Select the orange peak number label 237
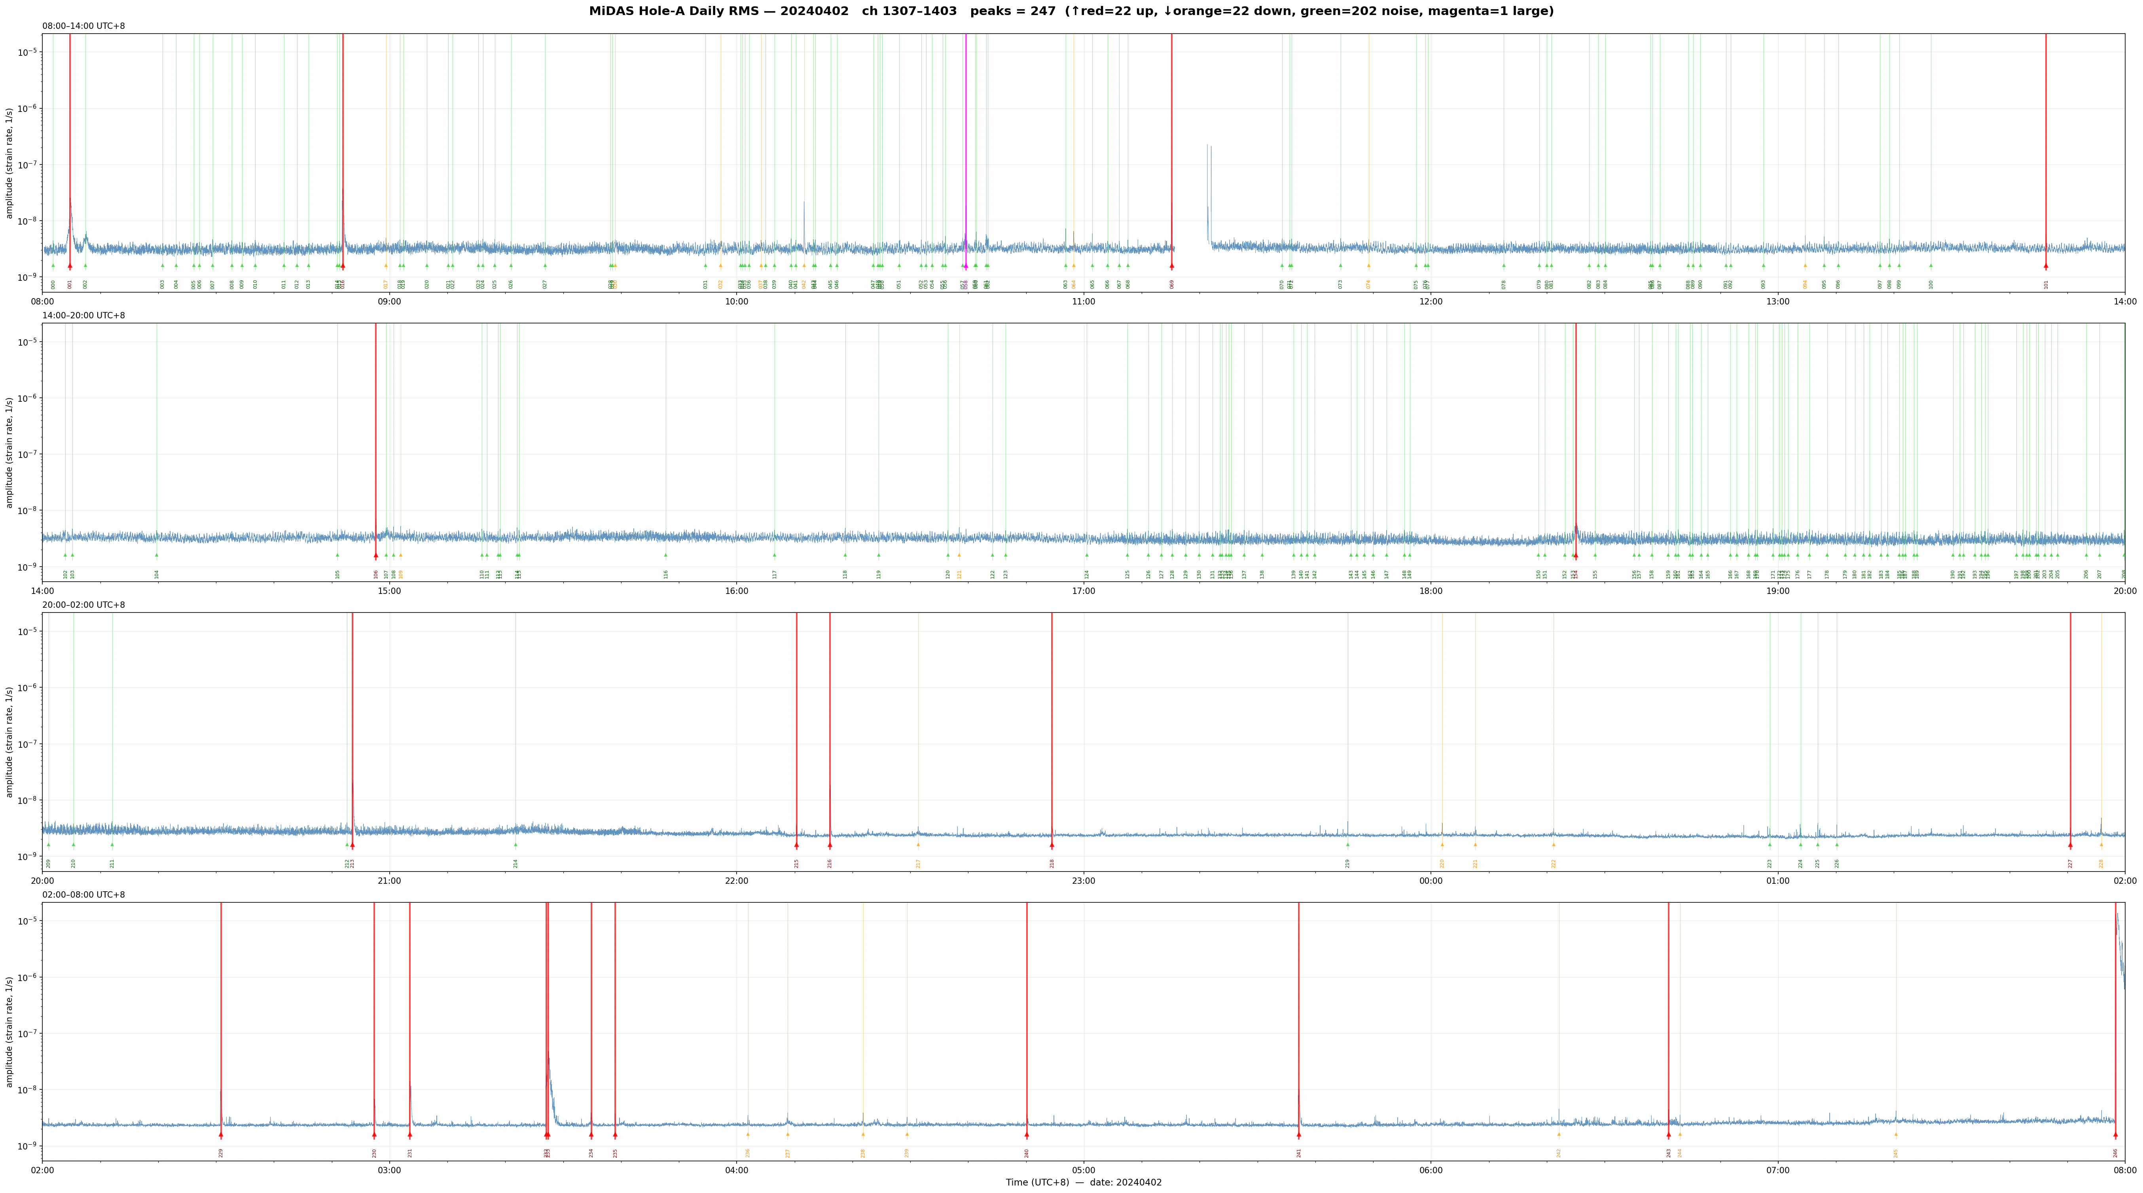Image resolution: width=2143 pixels, height=1193 pixels. click(788, 1152)
